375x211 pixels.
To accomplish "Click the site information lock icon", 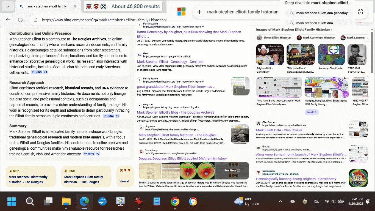I will click(x=35, y=20).
